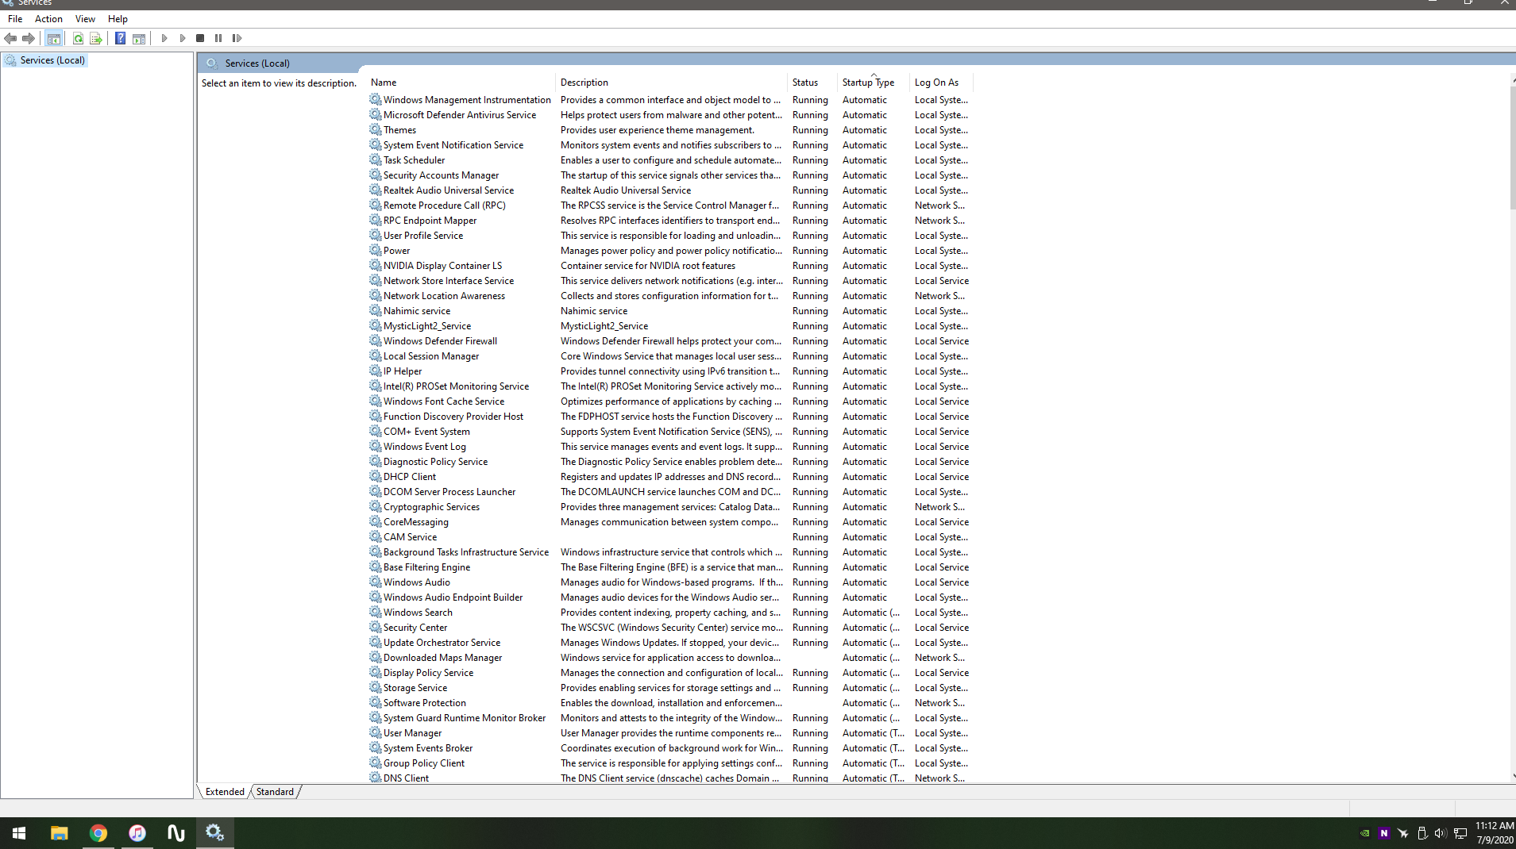The width and height of the screenshot is (1516, 849).
Task: Toggle Show/Hide Console Tree toolbar icon
Action: coord(53,38)
